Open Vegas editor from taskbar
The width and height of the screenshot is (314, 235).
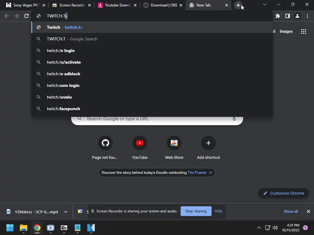click(x=91, y=228)
